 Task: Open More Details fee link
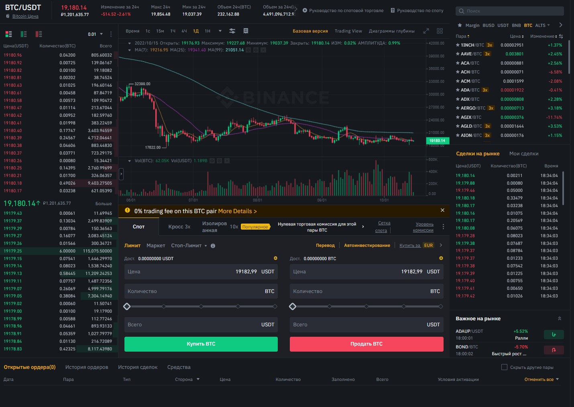(237, 211)
